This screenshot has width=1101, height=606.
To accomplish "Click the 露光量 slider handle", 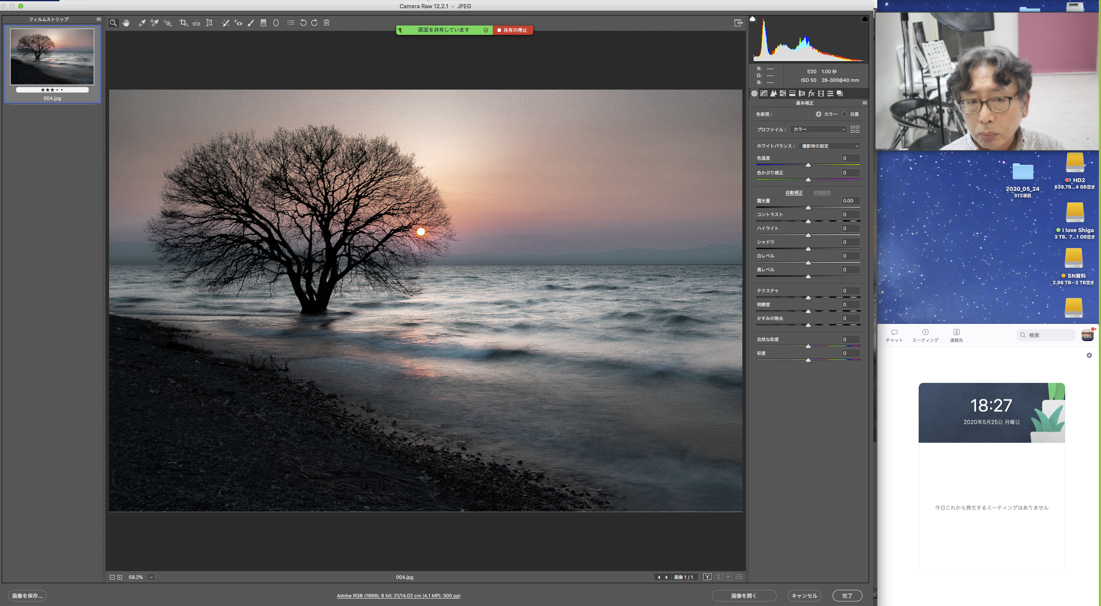I will (x=808, y=208).
